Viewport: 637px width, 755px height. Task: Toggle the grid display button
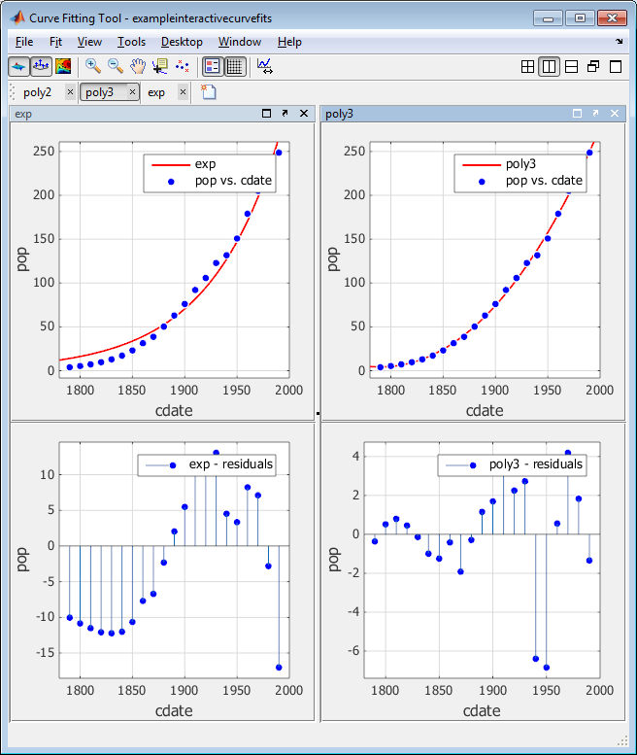(235, 66)
